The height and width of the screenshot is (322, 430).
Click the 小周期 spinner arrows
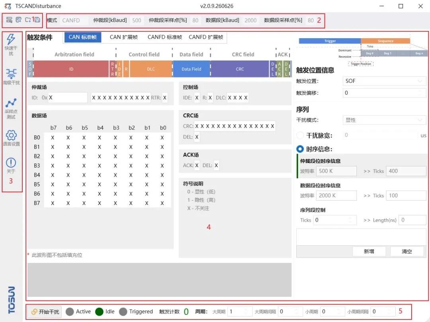point(339,312)
